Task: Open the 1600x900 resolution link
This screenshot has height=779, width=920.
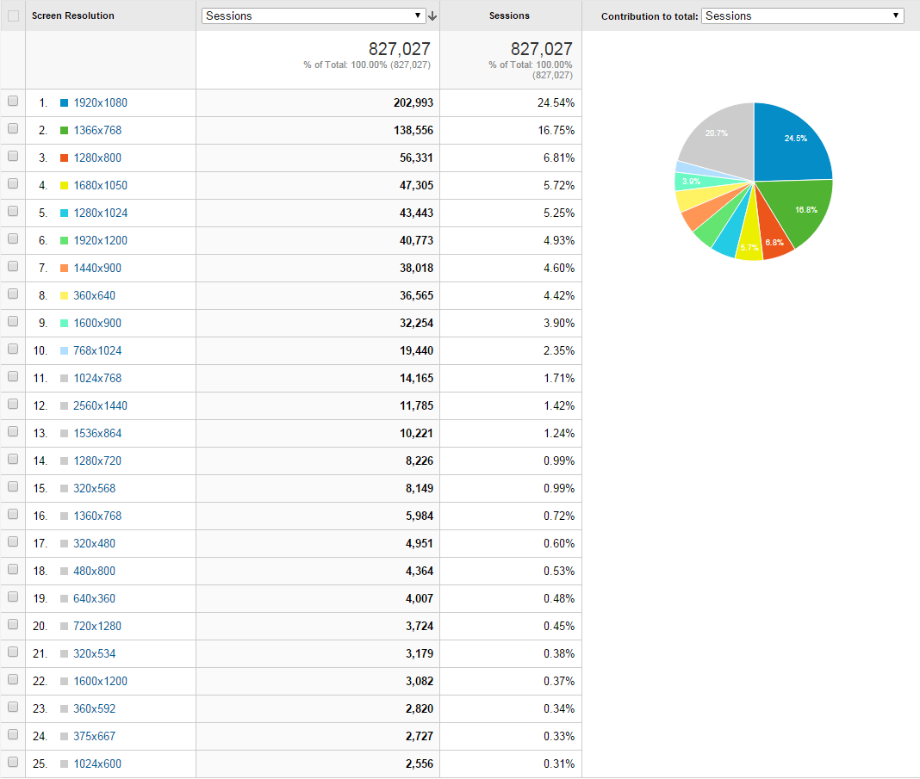Action: point(97,324)
